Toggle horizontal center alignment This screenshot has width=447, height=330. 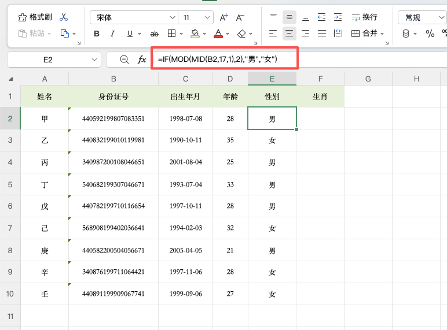tap(290, 34)
